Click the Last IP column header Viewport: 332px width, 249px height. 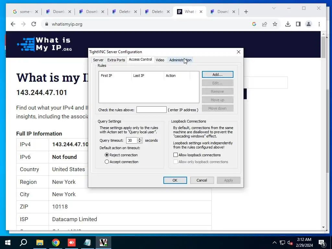[x=148, y=76]
